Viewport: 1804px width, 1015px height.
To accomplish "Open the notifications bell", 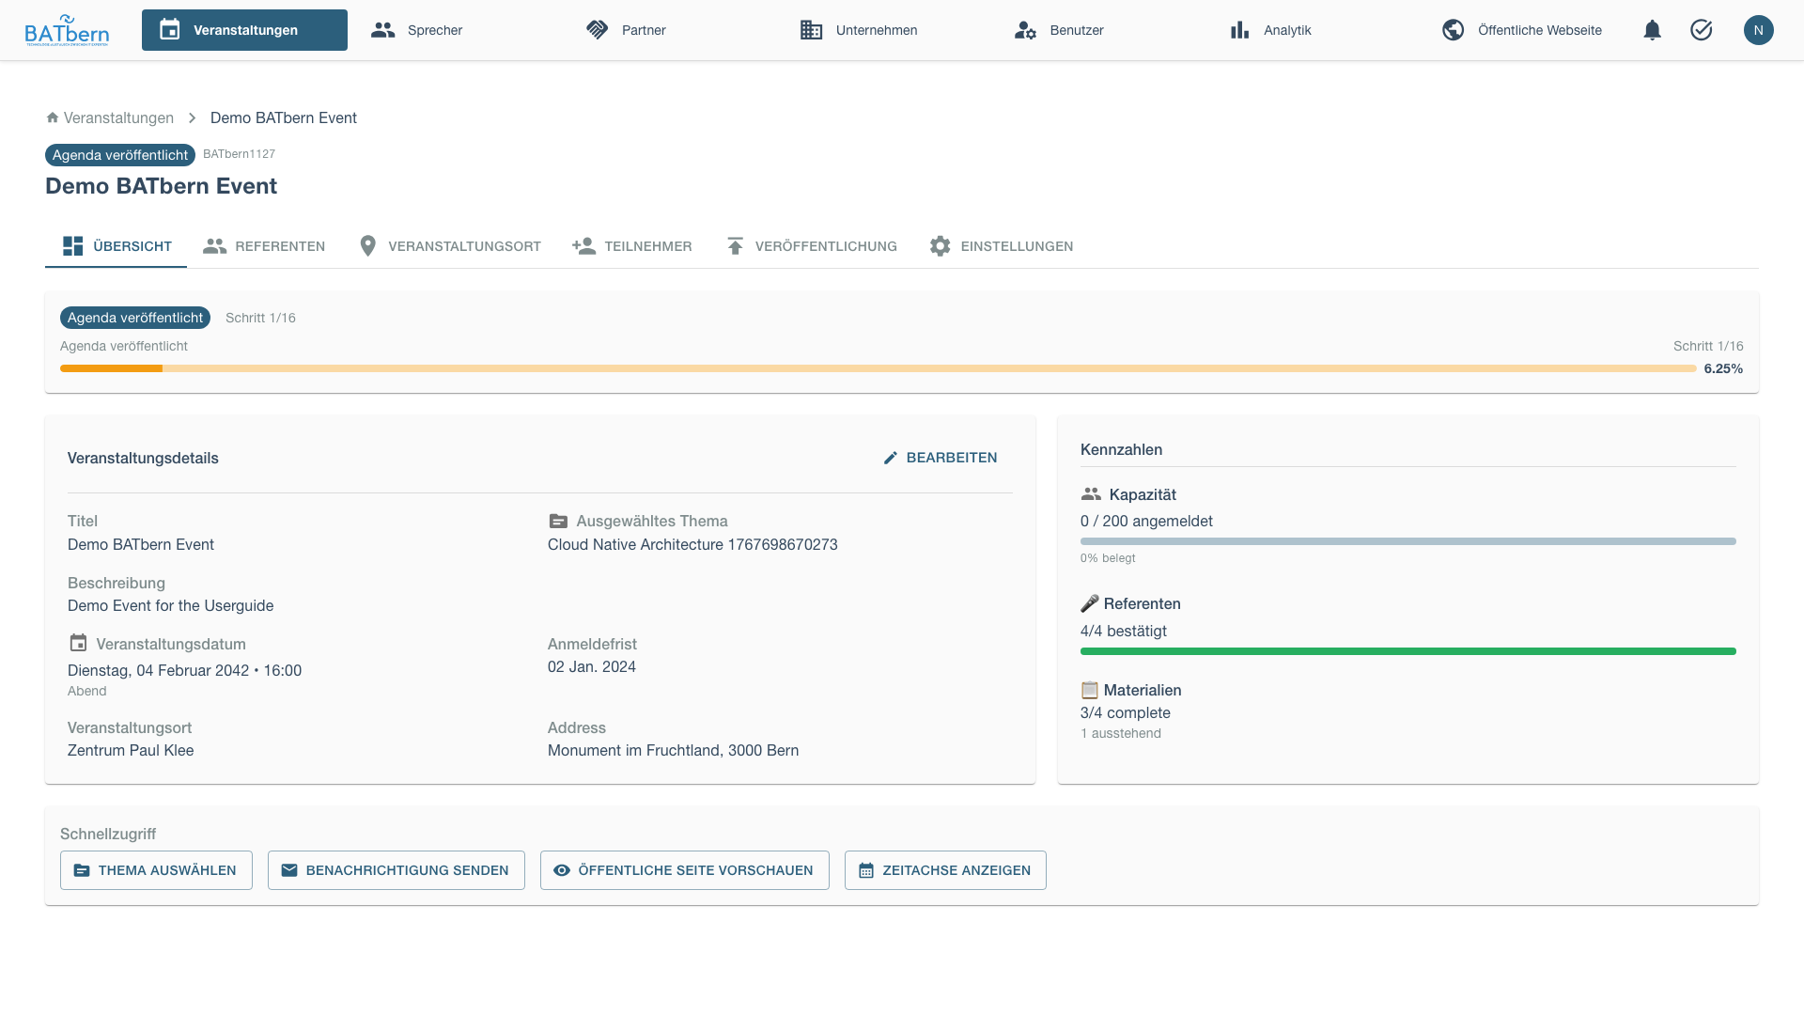I will pyautogui.click(x=1653, y=30).
